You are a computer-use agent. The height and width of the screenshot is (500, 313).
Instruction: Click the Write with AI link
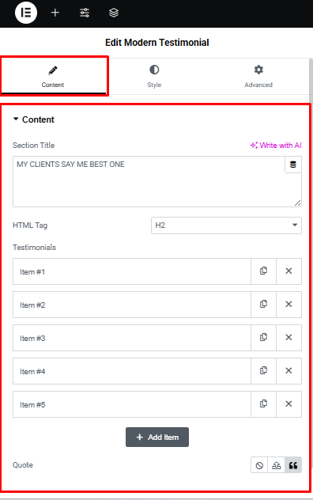coord(276,146)
